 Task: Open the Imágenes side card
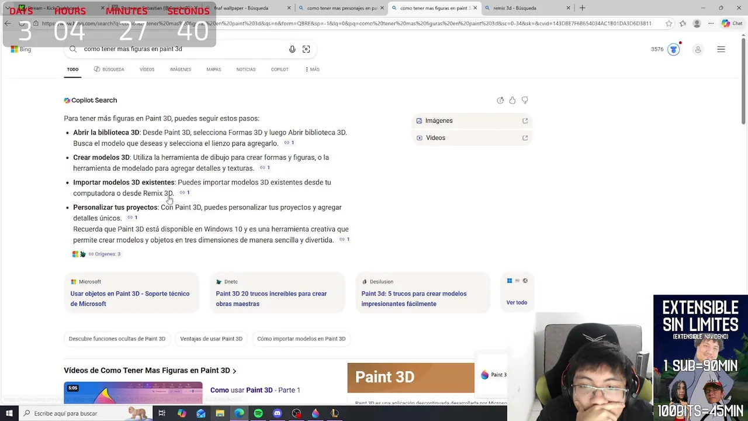coord(472,120)
